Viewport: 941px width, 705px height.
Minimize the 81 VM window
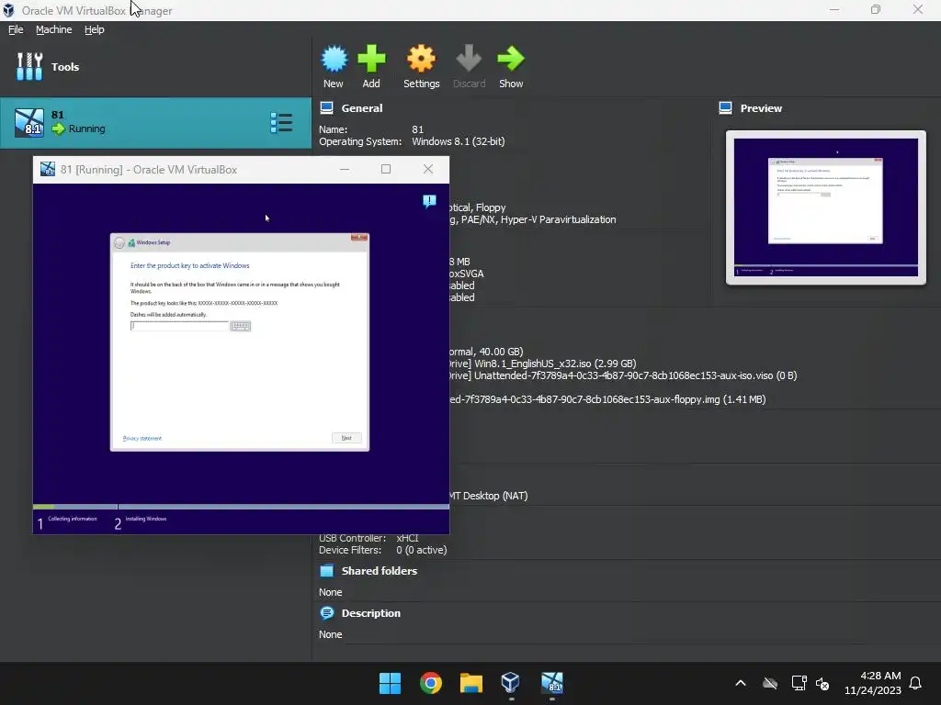click(345, 169)
